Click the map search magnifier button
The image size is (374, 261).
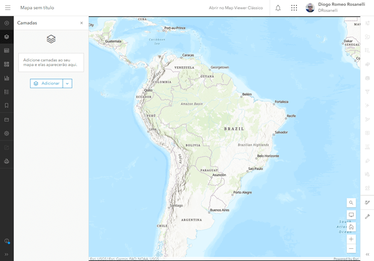point(351,203)
